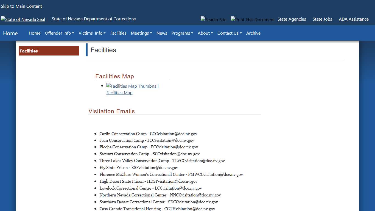This screenshot has height=211, width=375.
Task: Click the State of Nevada Seal logo
Action: [23, 19]
